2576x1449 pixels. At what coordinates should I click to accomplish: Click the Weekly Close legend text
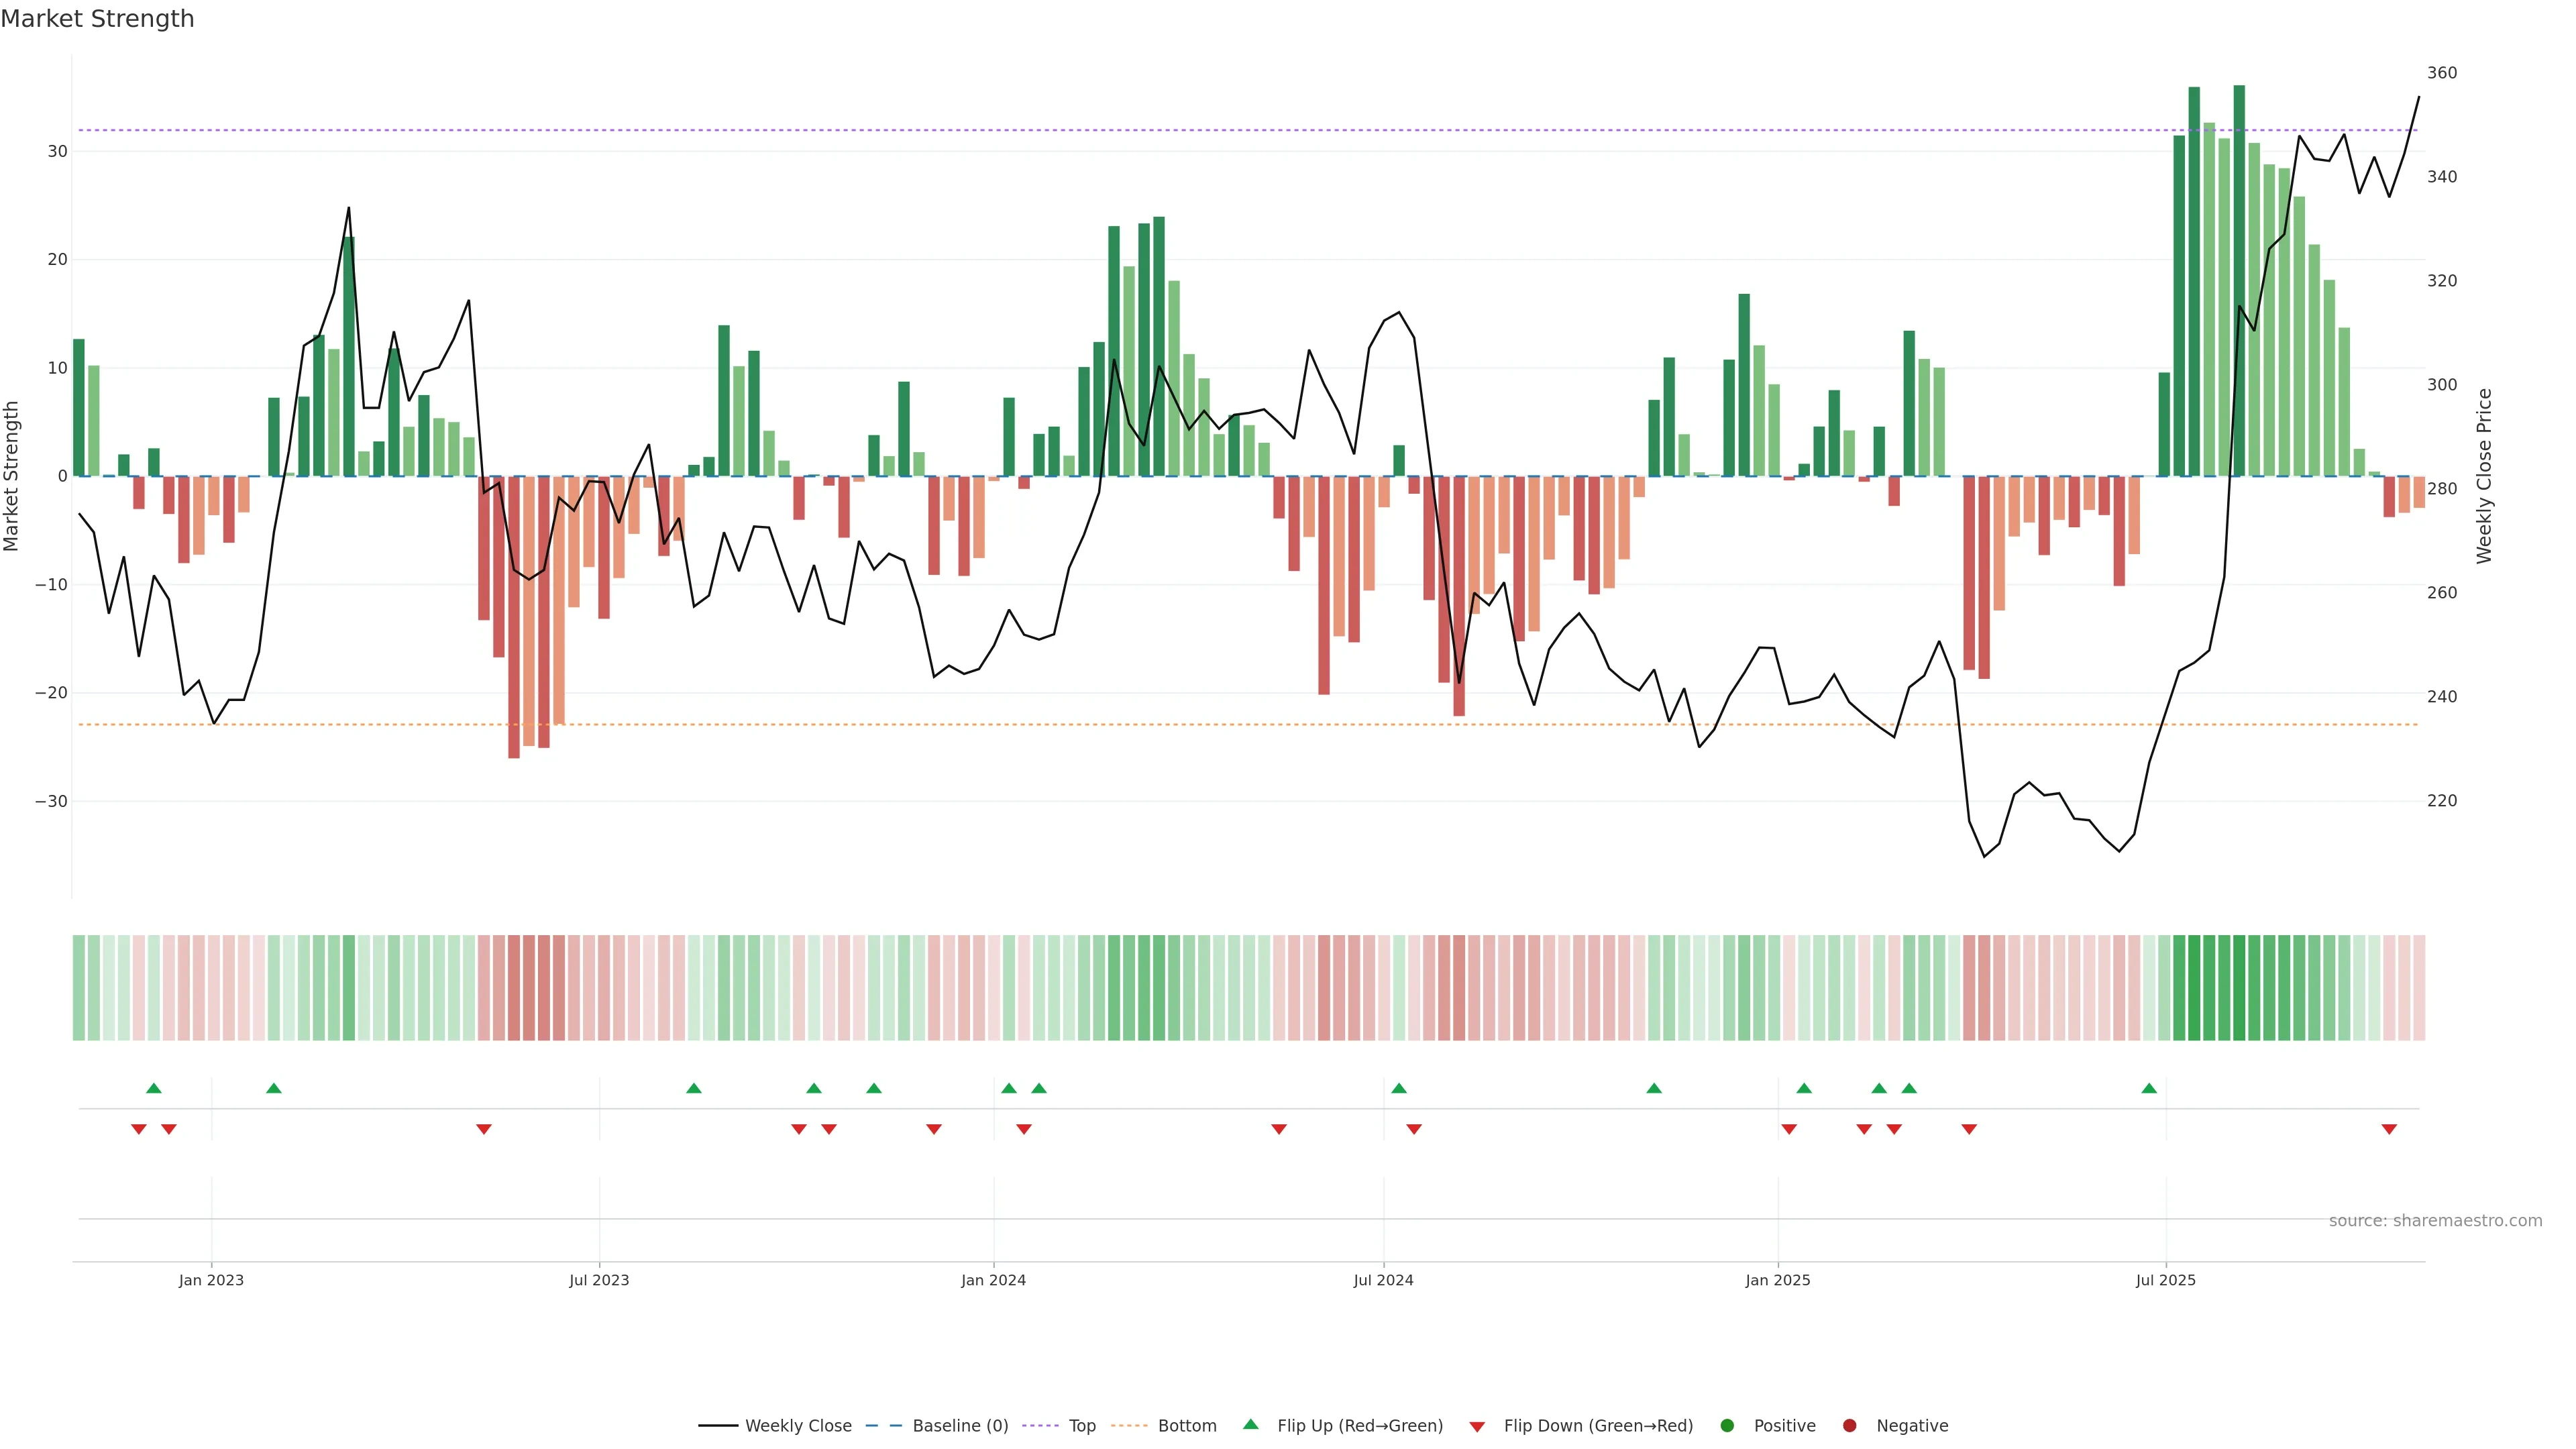pyautogui.click(x=798, y=1426)
